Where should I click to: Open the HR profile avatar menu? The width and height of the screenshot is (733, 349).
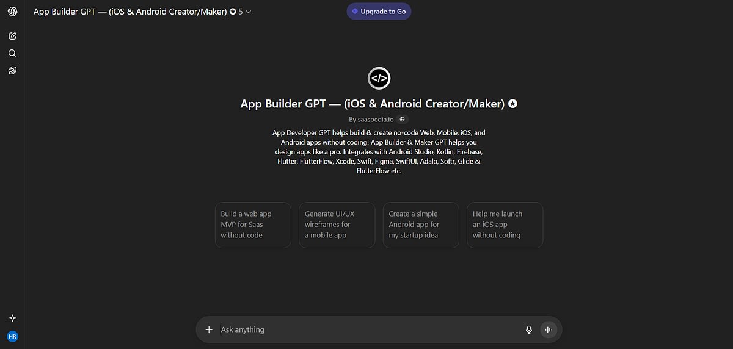(12, 336)
